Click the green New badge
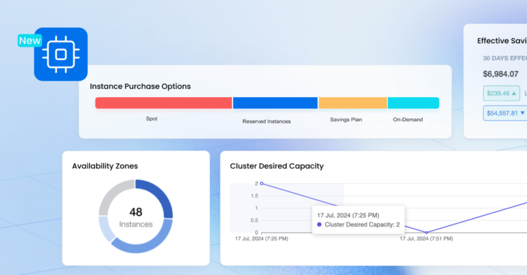Image resolution: width=527 pixels, height=275 pixels. 30,40
